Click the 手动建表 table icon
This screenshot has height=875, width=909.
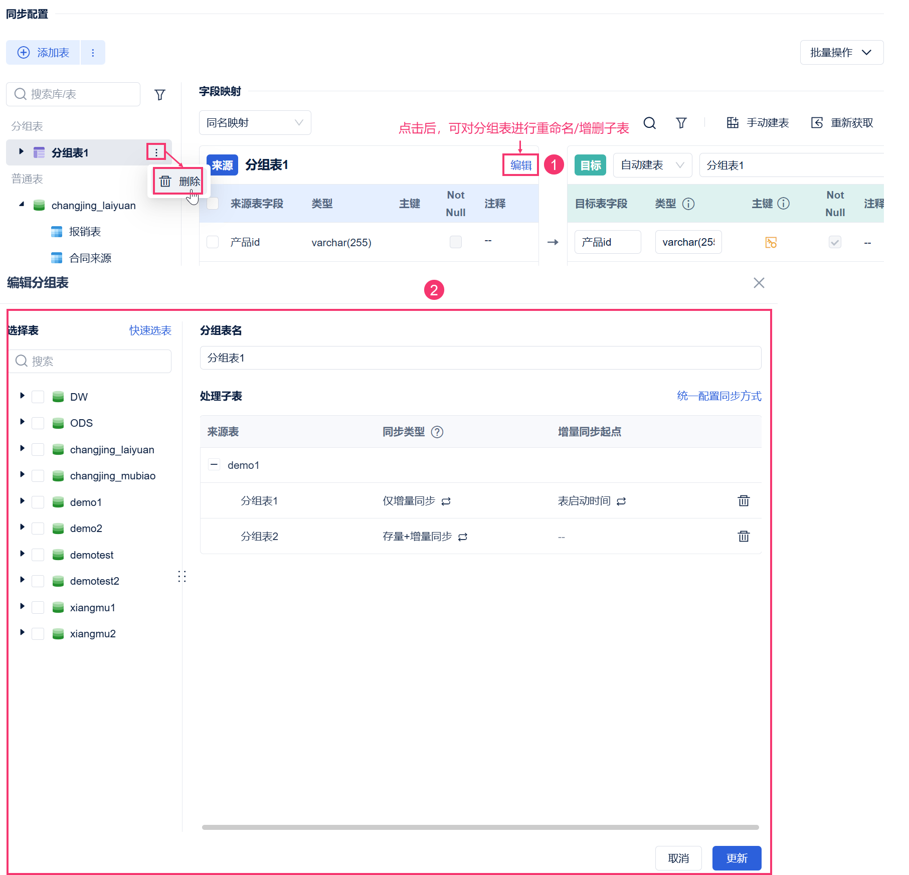coord(733,123)
